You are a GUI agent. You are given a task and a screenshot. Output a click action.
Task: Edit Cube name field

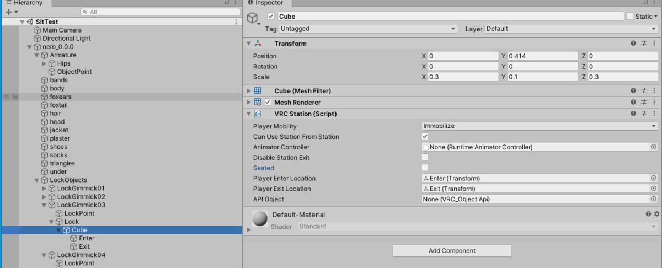[450, 17]
